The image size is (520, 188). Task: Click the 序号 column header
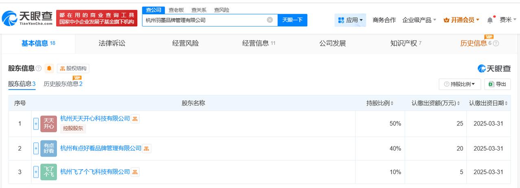click(20, 103)
